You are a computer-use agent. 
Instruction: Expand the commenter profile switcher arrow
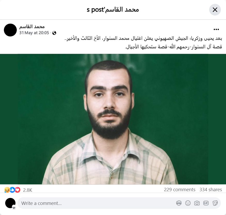14,208
